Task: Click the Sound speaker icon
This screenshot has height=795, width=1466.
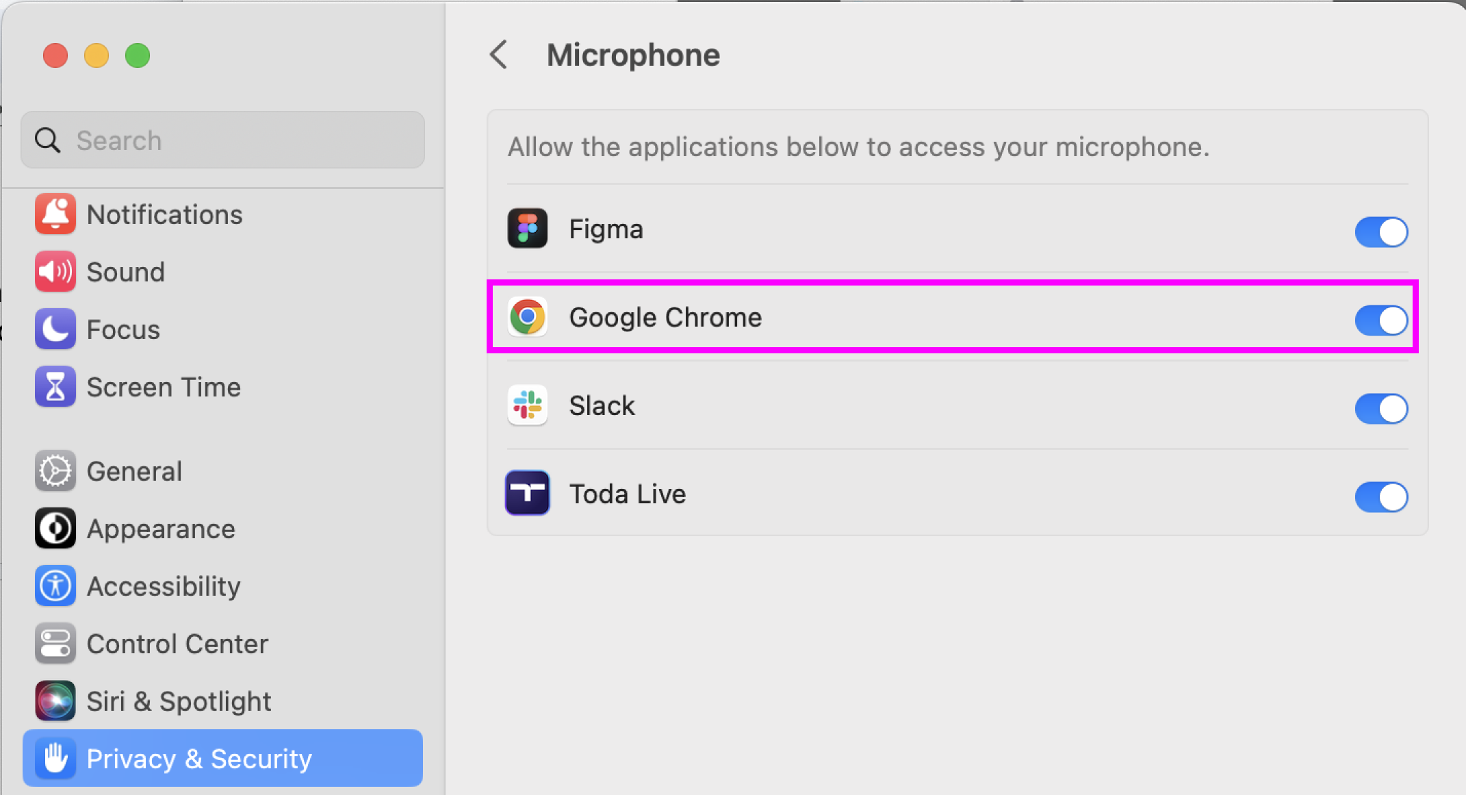Action: pyautogui.click(x=55, y=272)
